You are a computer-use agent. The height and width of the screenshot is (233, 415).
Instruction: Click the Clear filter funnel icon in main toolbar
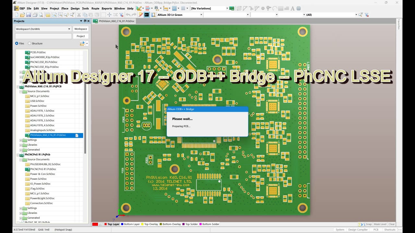click(121, 15)
